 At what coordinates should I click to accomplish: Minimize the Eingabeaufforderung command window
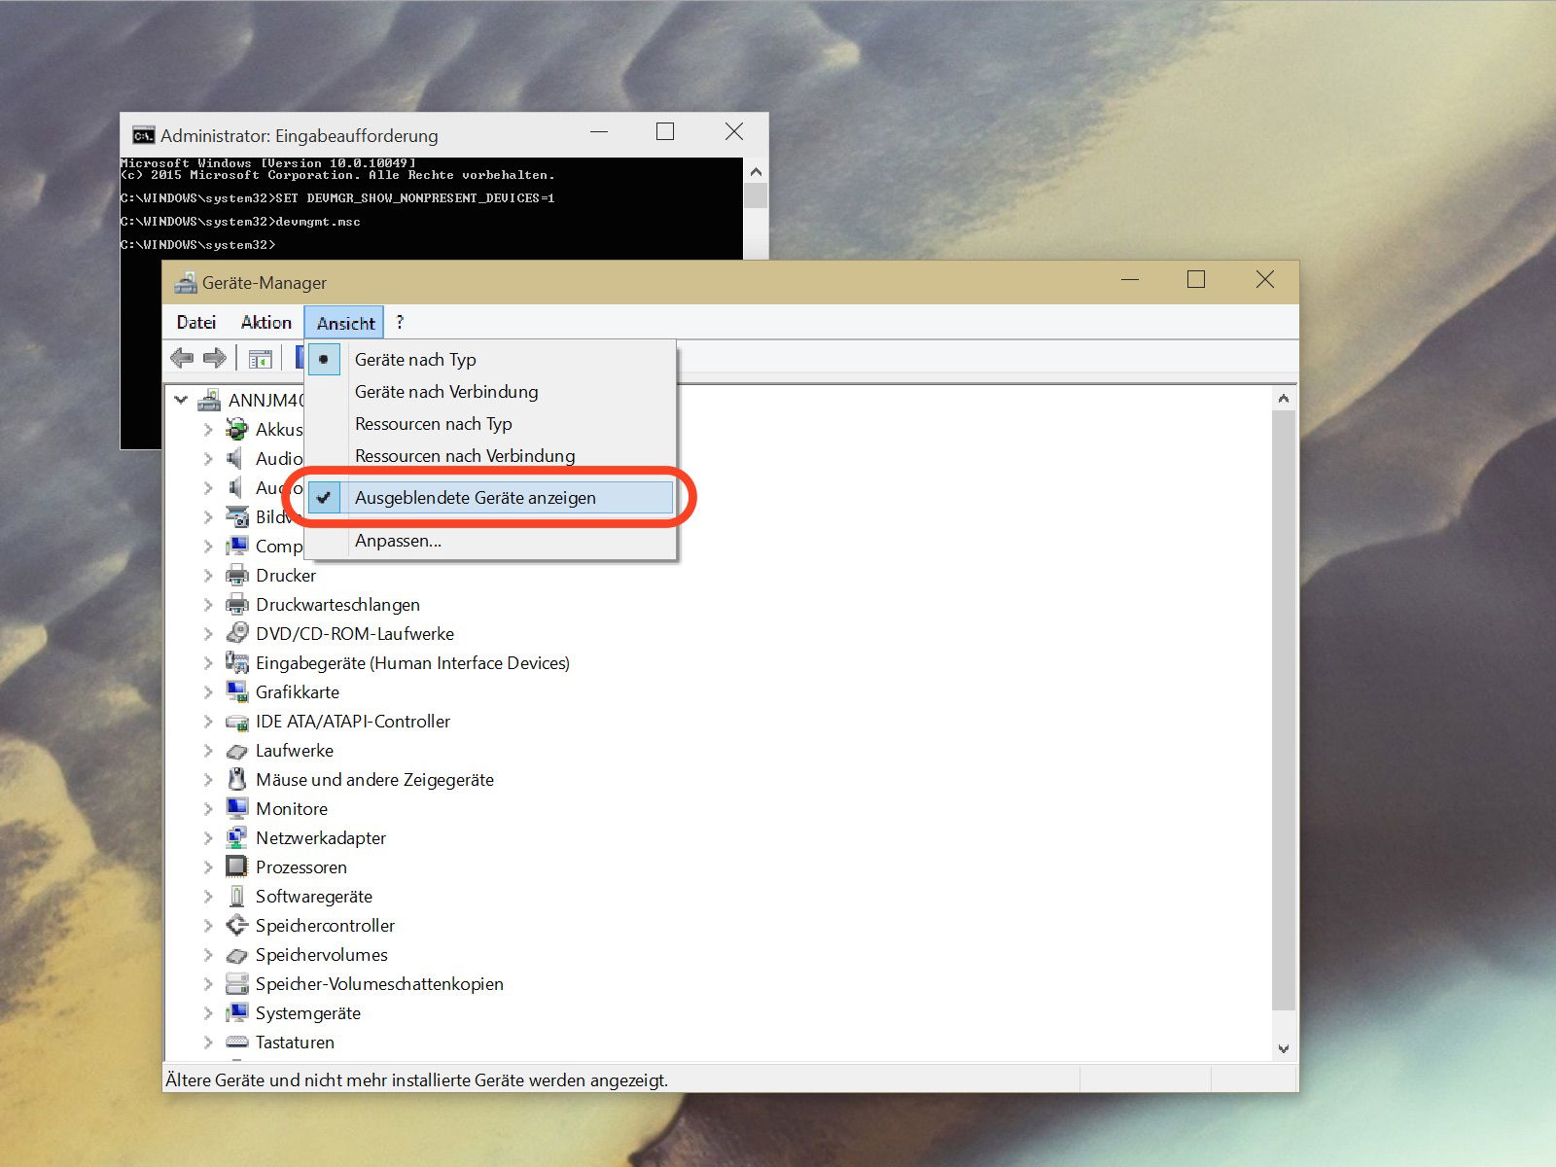(599, 131)
